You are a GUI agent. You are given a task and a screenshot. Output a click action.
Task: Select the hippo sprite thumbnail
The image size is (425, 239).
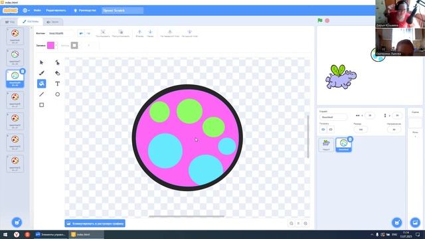pyautogui.click(x=326, y=145)
